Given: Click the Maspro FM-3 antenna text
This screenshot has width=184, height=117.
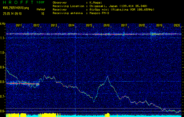Looking at the screenshot, I should [x=99, y=13].
